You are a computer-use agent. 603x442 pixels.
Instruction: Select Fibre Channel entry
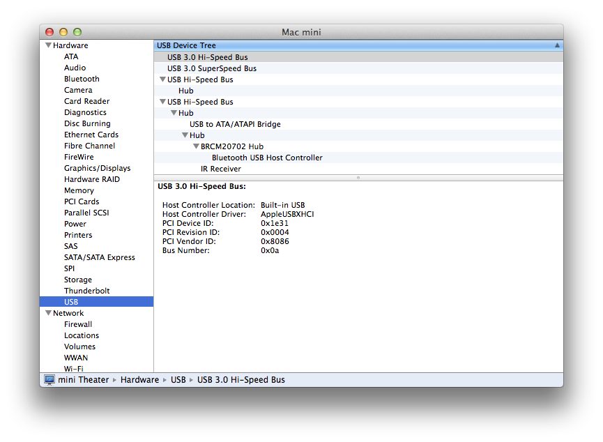tap(90, 146)
